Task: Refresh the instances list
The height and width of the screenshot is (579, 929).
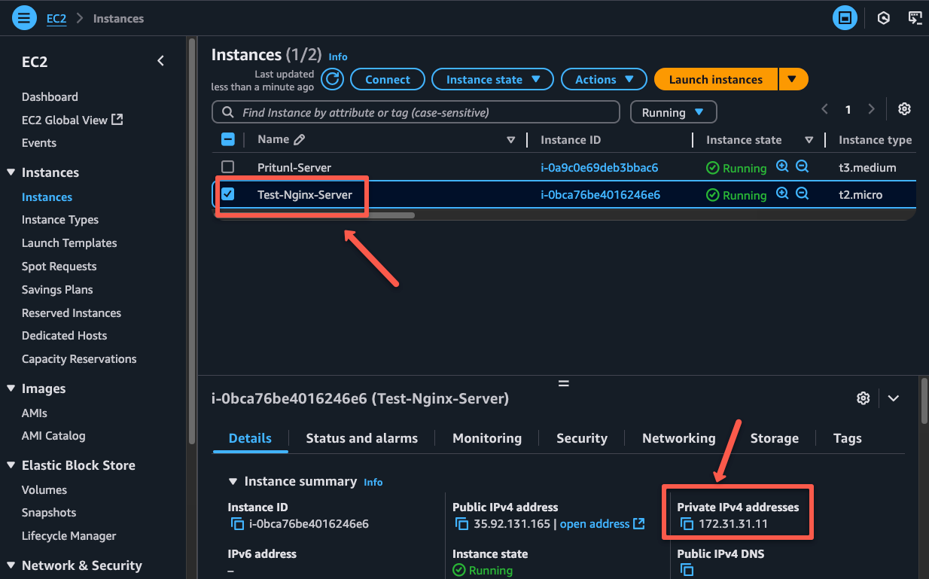Action: pos(333,79)
